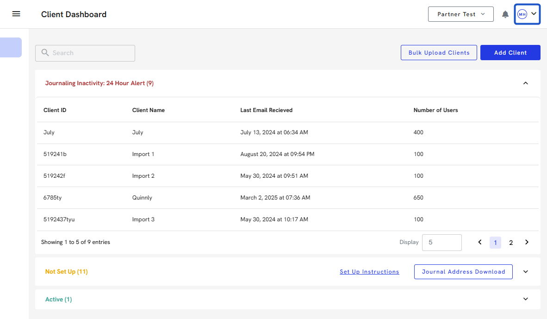
Task: Click the search magnifier icon
Action: click(x=45, y=53)
